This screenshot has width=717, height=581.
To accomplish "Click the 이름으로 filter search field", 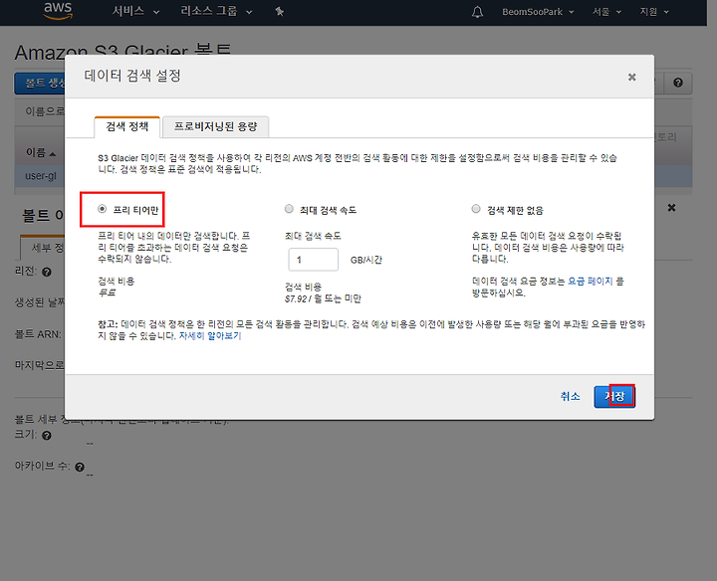I will [45, 111].
